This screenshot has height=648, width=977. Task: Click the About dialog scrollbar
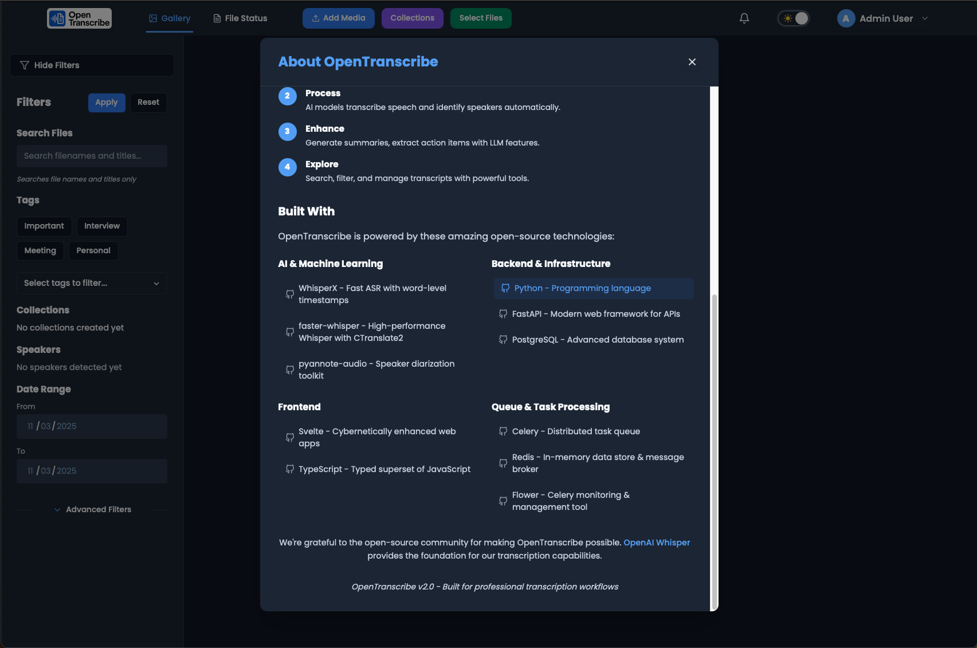point(714,452)
